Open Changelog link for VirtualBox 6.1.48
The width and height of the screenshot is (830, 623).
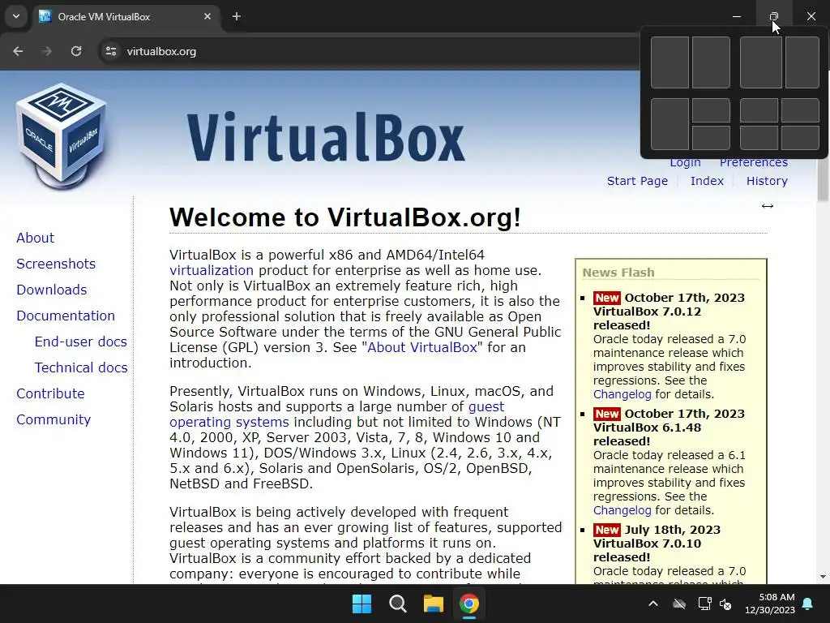point(622,510)
